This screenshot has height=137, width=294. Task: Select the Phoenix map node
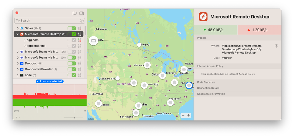click(x=98, y=103)
